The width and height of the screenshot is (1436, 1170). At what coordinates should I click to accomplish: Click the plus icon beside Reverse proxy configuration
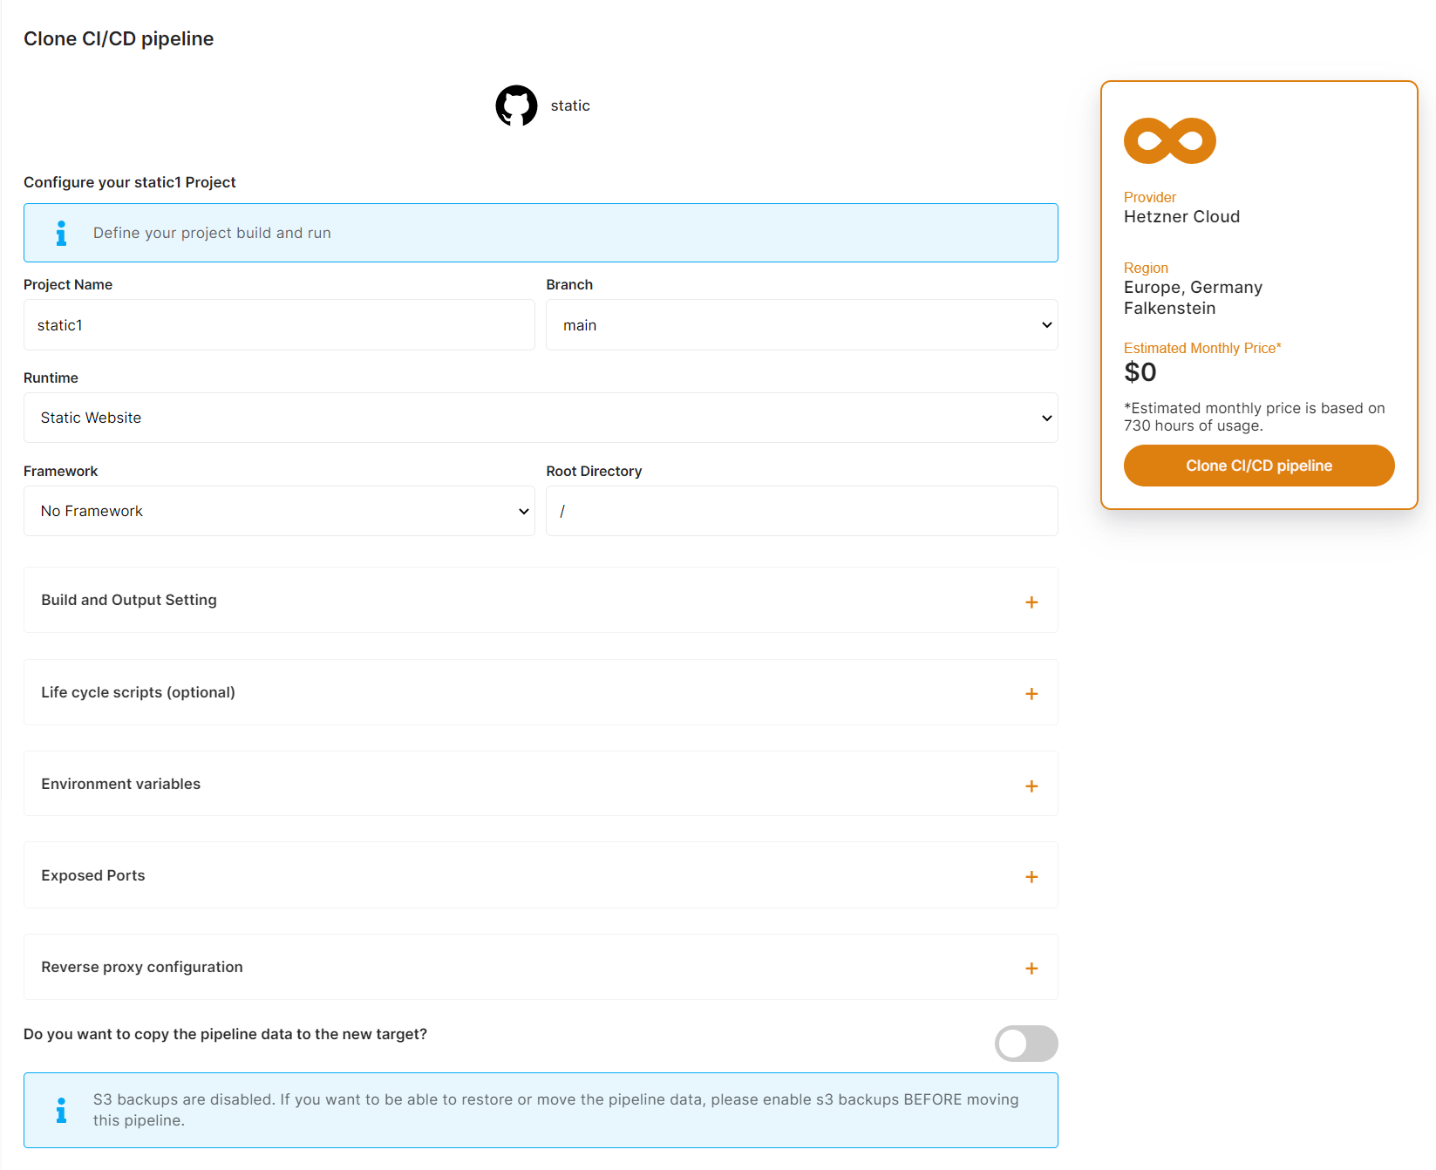pyautogui.click(x=1031, y=968)
